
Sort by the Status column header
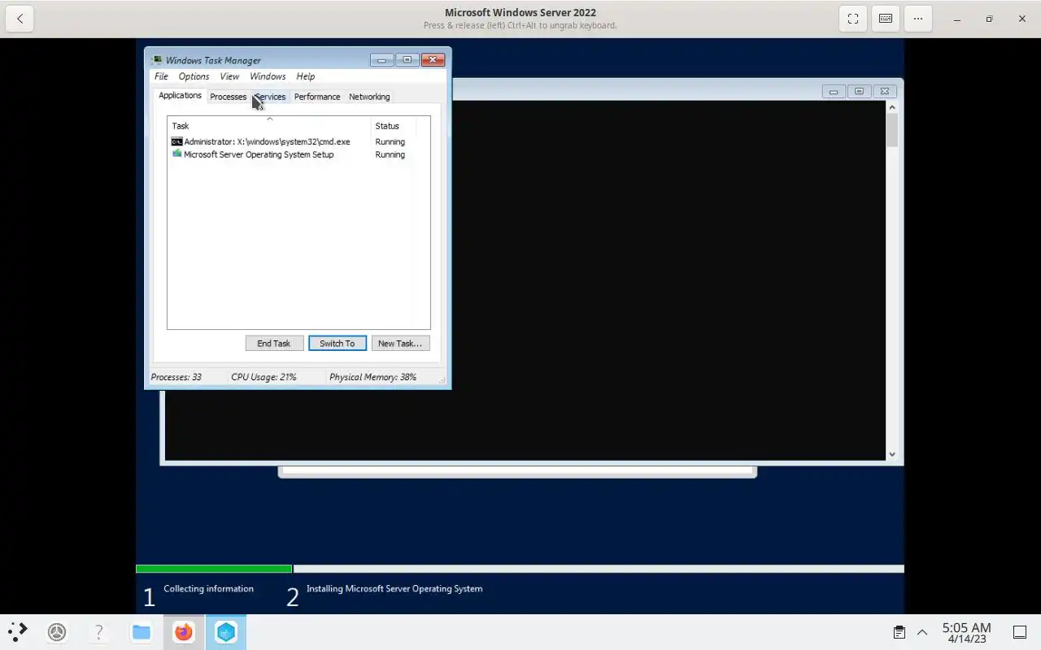coord(394,126)
